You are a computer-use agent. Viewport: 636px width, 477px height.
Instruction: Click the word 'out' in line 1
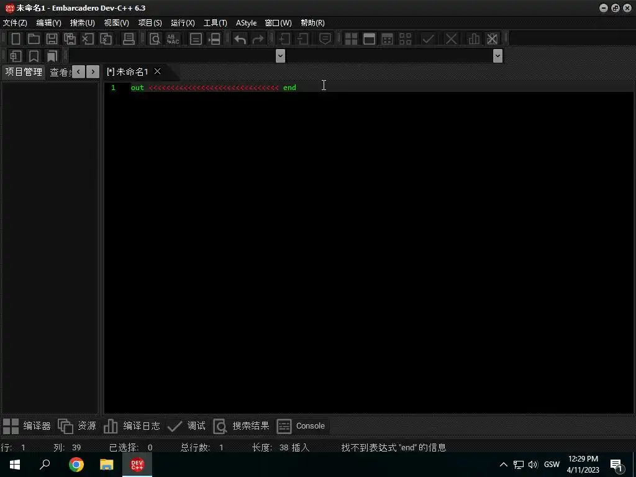tap(137, 88)
